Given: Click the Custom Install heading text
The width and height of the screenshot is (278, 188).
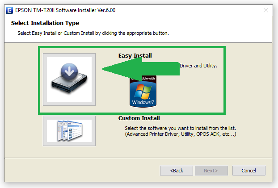Looking at the screenshot, I should tap(139, 118).
